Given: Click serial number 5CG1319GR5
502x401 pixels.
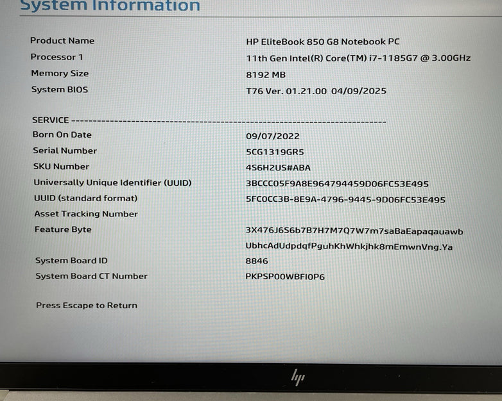Looking at the screenshot, I should tap(275, 152).
